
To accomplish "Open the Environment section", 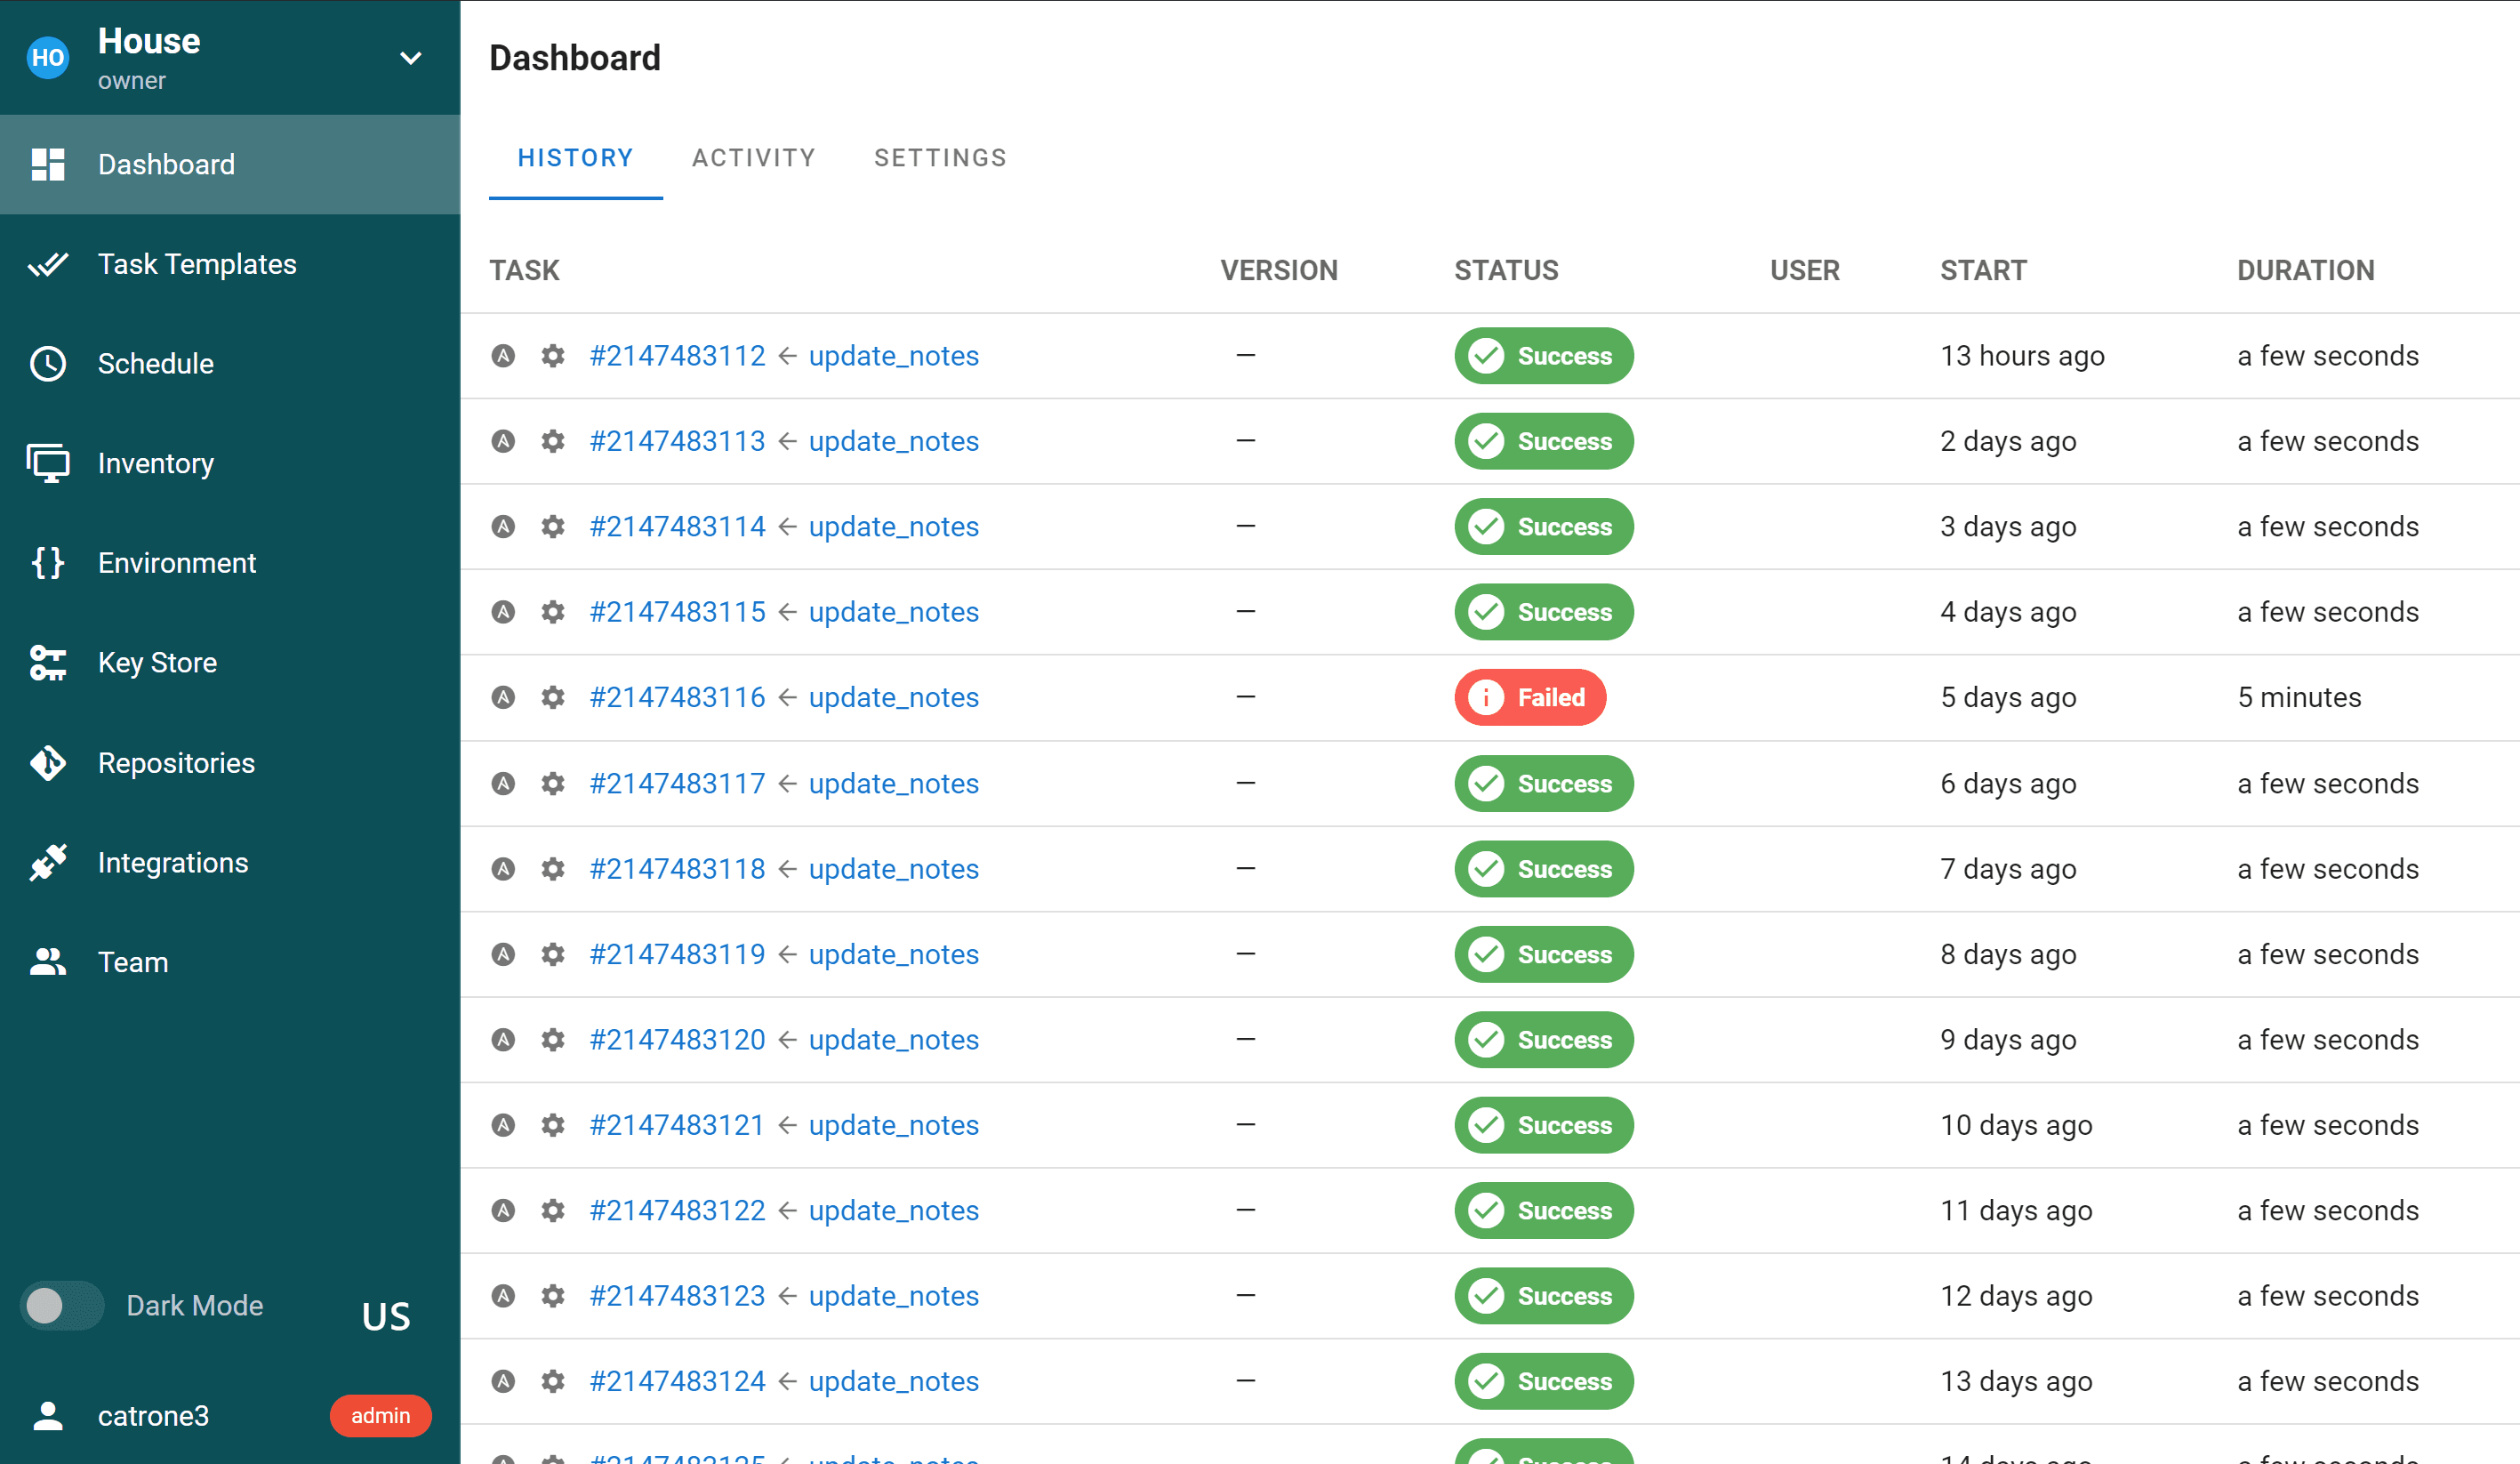I will [x=177, y=563].
